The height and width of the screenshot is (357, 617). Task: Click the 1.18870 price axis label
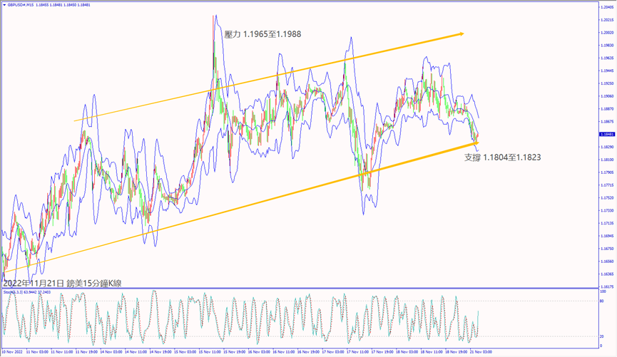pos(606,109)
